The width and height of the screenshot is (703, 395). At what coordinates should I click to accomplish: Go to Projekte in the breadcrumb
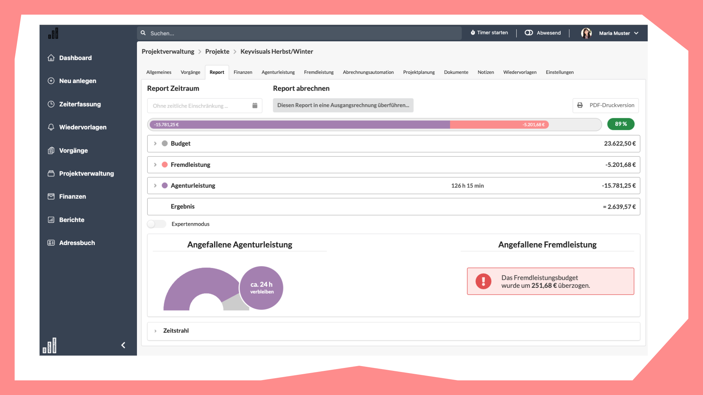coord(217,52)
